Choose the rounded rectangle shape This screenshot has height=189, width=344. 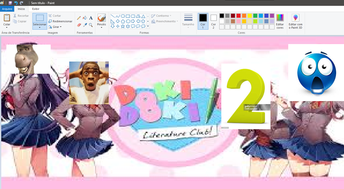[133, 16]
